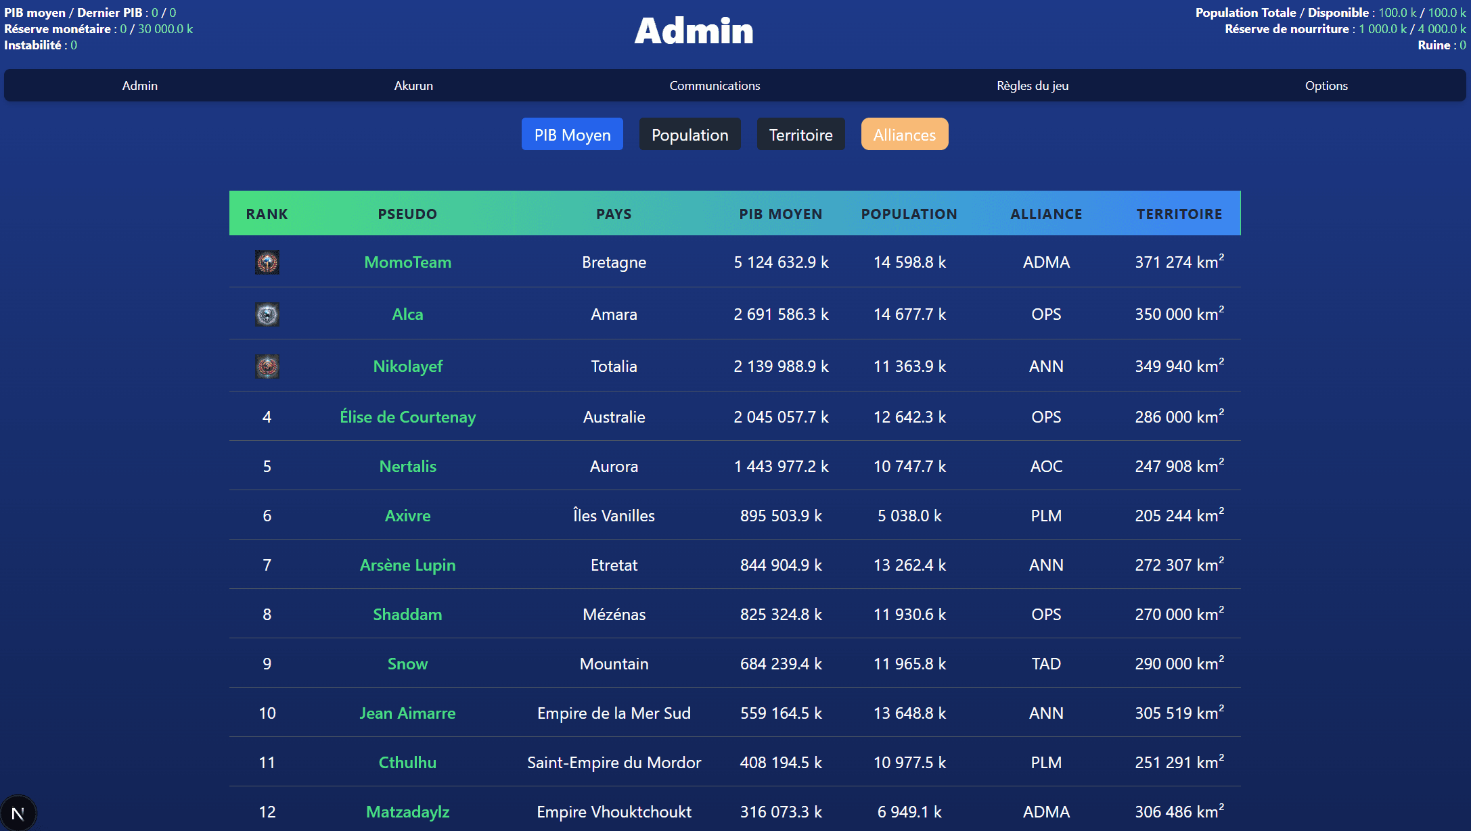Click the second place rank medal icon
Screen dimensions: 1471x831
pyautogui.click(x=267, y=314)
